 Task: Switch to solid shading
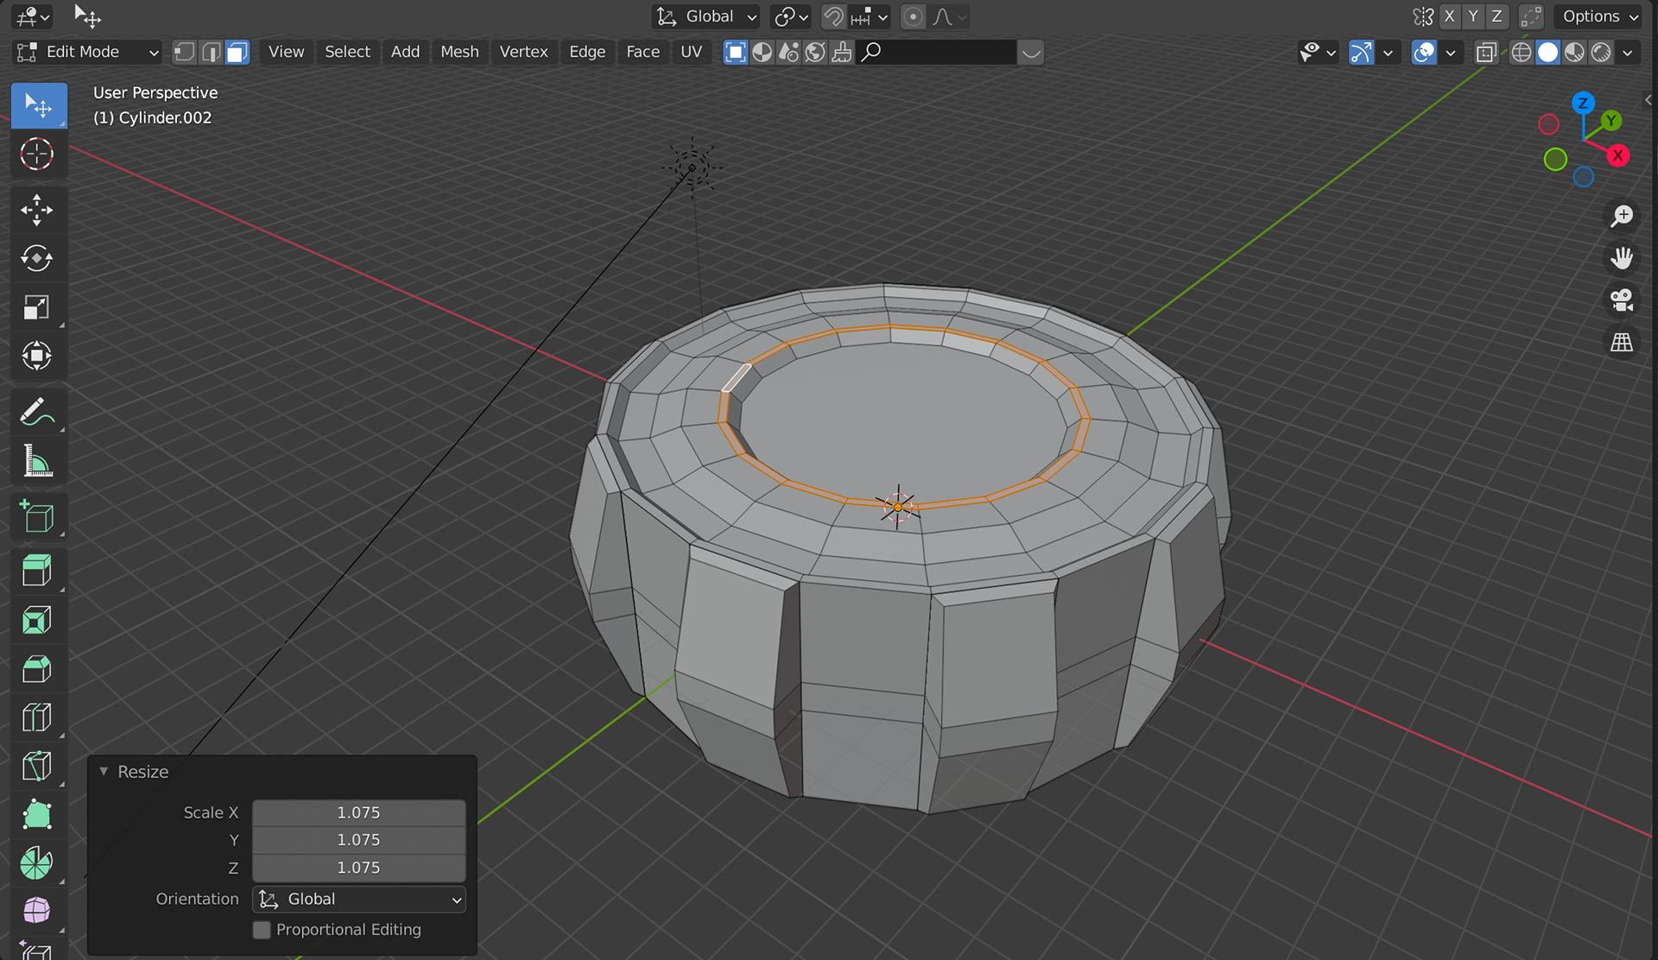pyautogui.click(x=1548, y=53)
